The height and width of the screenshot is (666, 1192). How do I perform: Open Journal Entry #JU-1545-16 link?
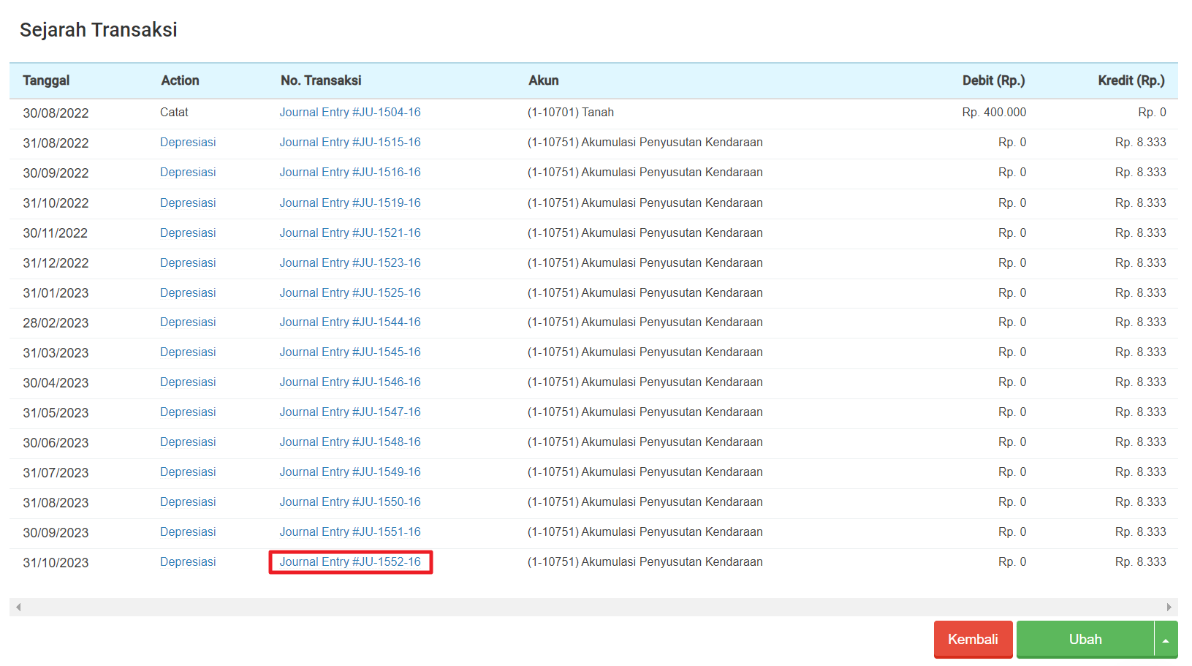click(x=350, y=352)
